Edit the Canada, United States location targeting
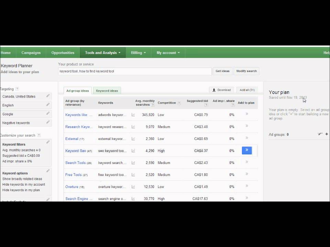330x247 pixels. point(48,96)
